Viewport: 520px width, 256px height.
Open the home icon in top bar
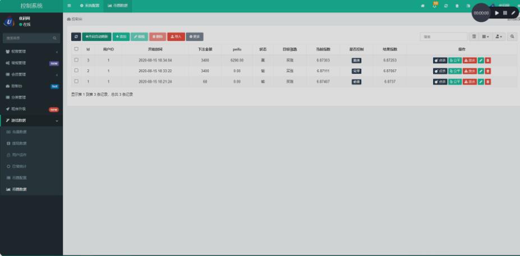[x=422, y=6]
